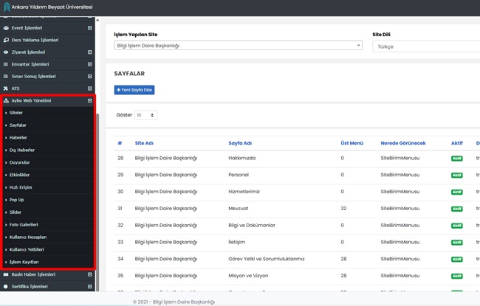Click the Aktif badge of the Hakkımızda row

(x=456, y=158)
